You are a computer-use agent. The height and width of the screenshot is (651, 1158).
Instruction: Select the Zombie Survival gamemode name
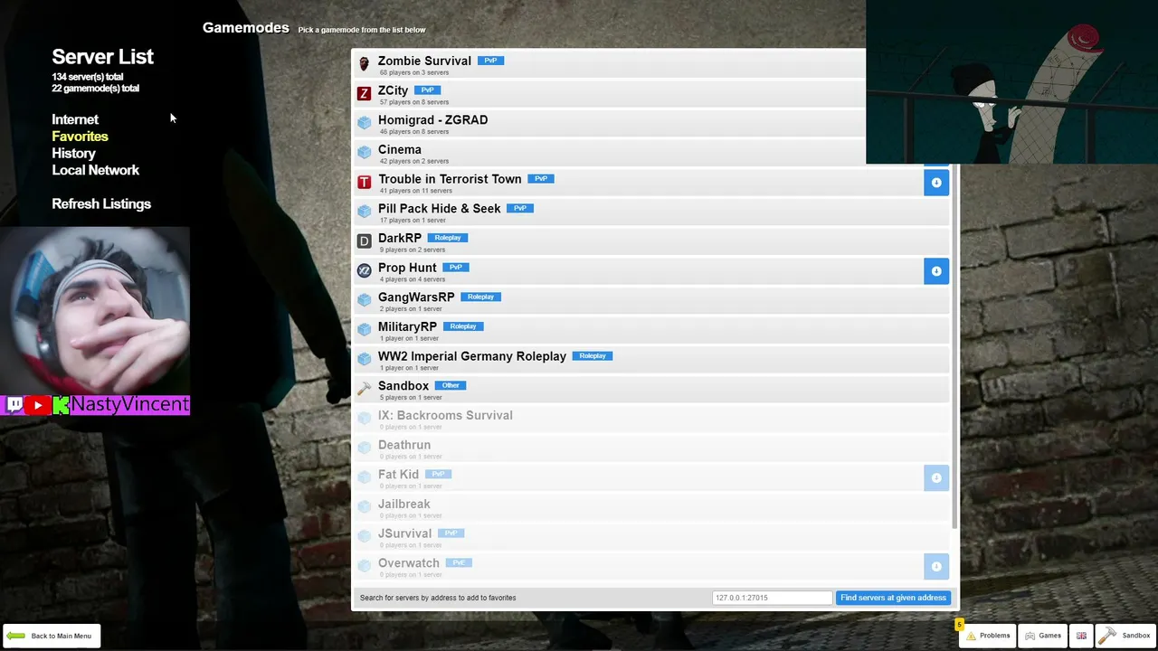[424, 61]
